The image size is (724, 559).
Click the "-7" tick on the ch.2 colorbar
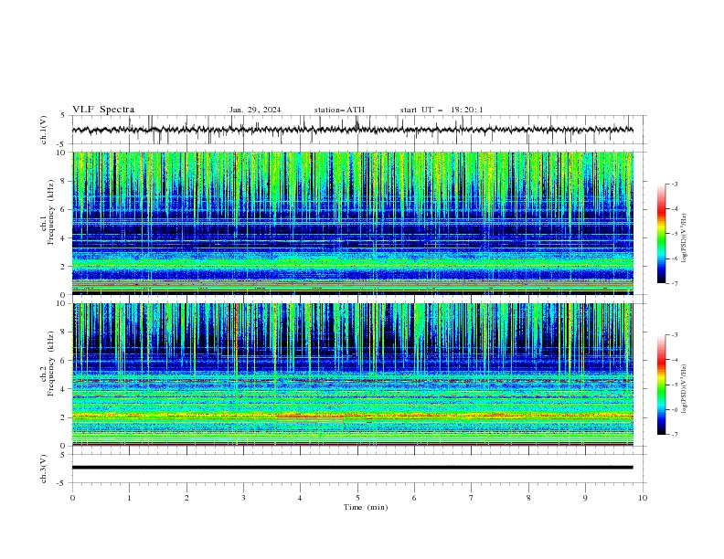(674, 434)
